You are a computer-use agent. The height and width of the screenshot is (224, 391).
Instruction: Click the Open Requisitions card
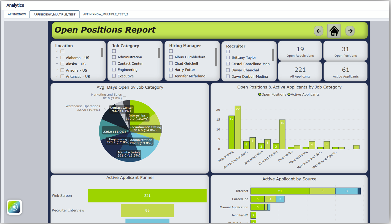300,51
